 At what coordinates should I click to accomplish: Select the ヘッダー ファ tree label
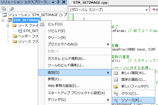pyautogui.click(x=28, y=36)
